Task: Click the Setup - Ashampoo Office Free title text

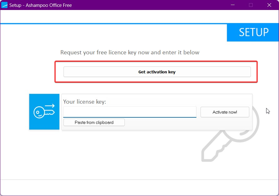Action: tap(40, 5)
